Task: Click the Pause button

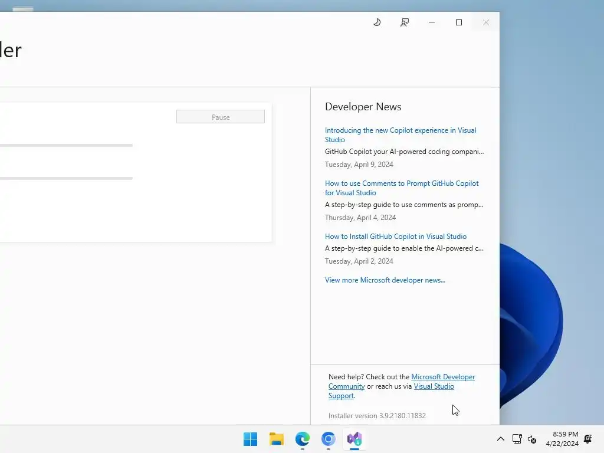Action: (x=221, y=117)
